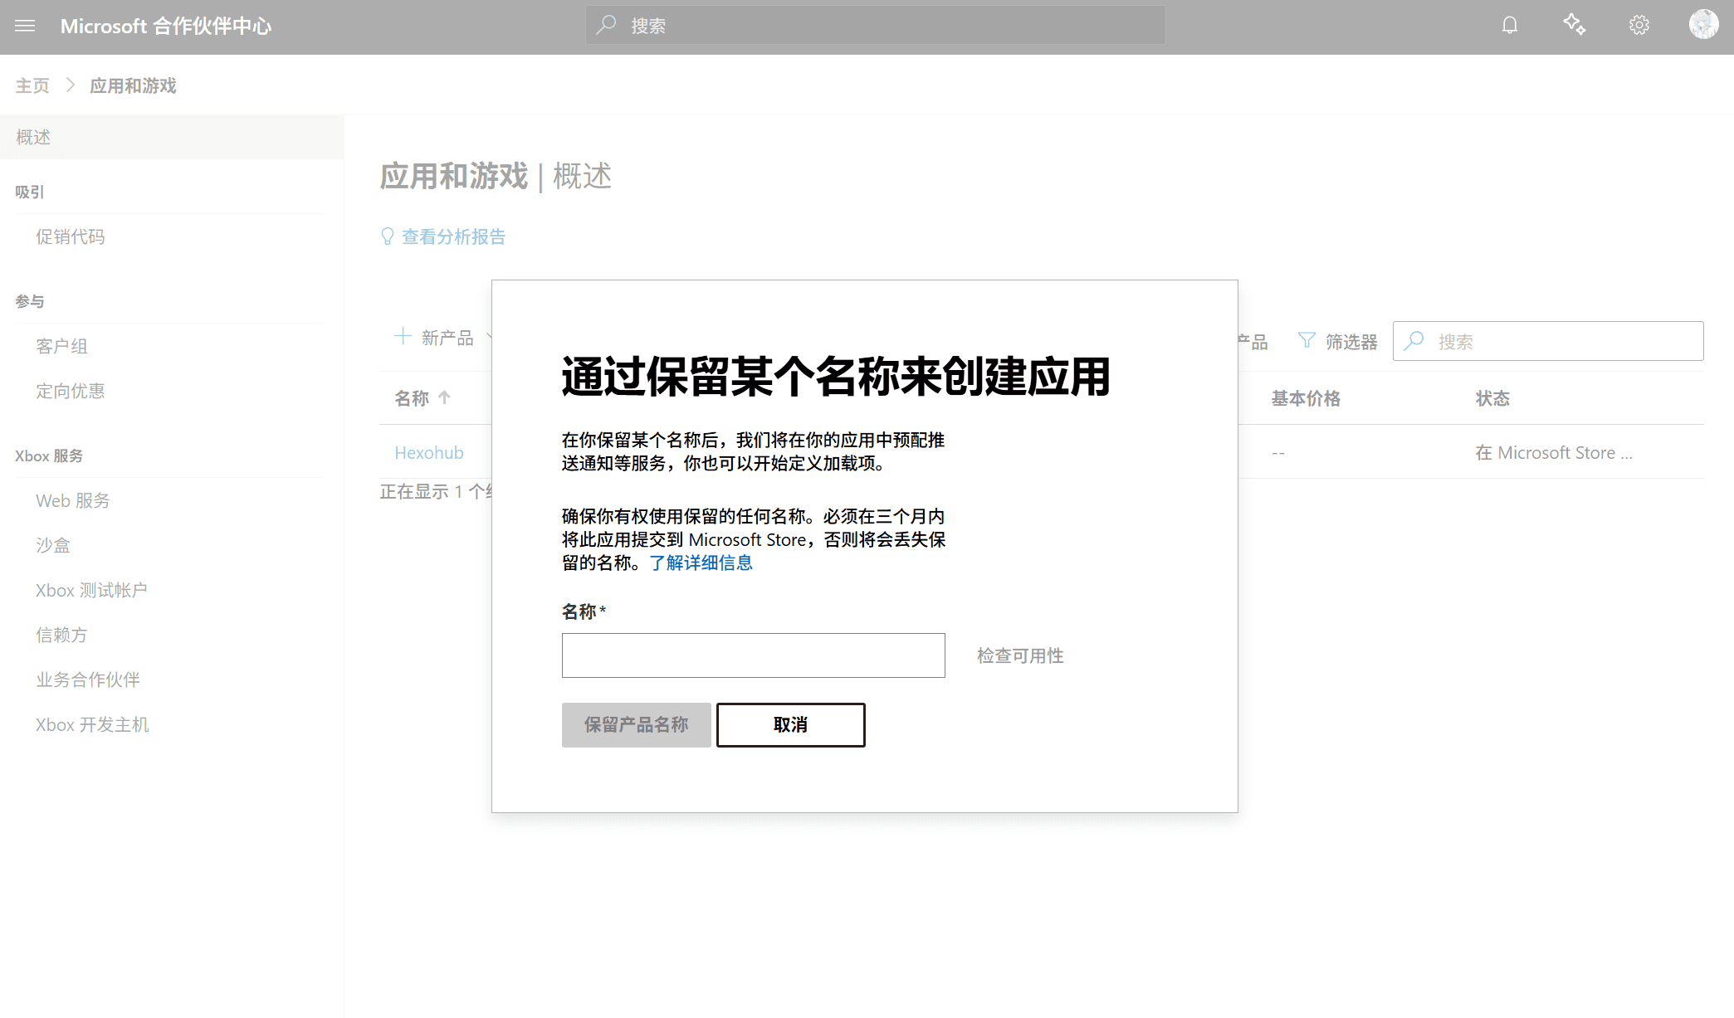Click the name input field in dialog
This screenshot has height=1018, width=1734.
tap(753, 655)
